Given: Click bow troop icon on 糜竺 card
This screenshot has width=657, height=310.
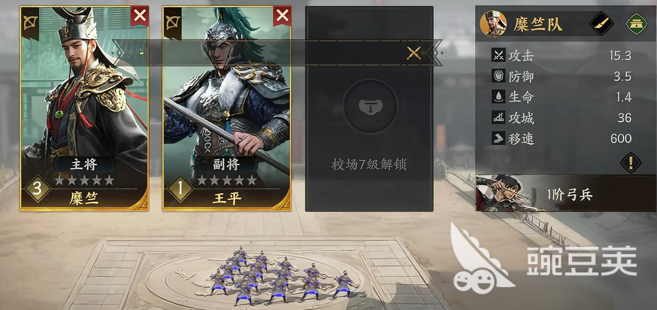Looking at the screenshot, I should tap(31, 22).
